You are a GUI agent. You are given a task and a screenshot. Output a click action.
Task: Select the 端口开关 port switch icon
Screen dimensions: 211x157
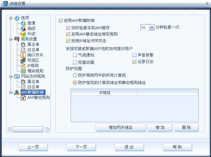click(x=23, y=55)
